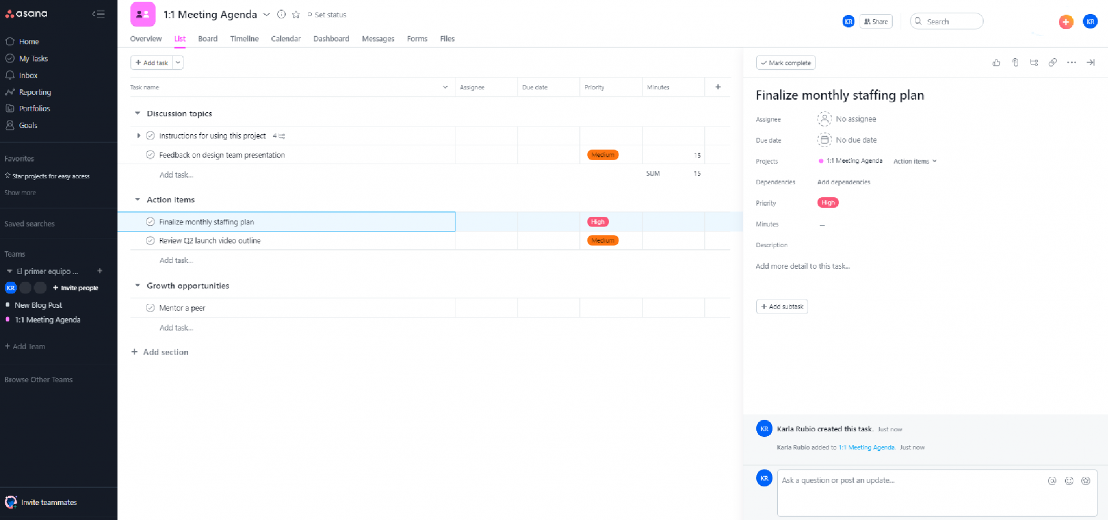Open subtask indicator on Instructions task
Image resolution: width=1108 pixels, height=520 pixels.
pyautogui.click(x=279, y=136)
